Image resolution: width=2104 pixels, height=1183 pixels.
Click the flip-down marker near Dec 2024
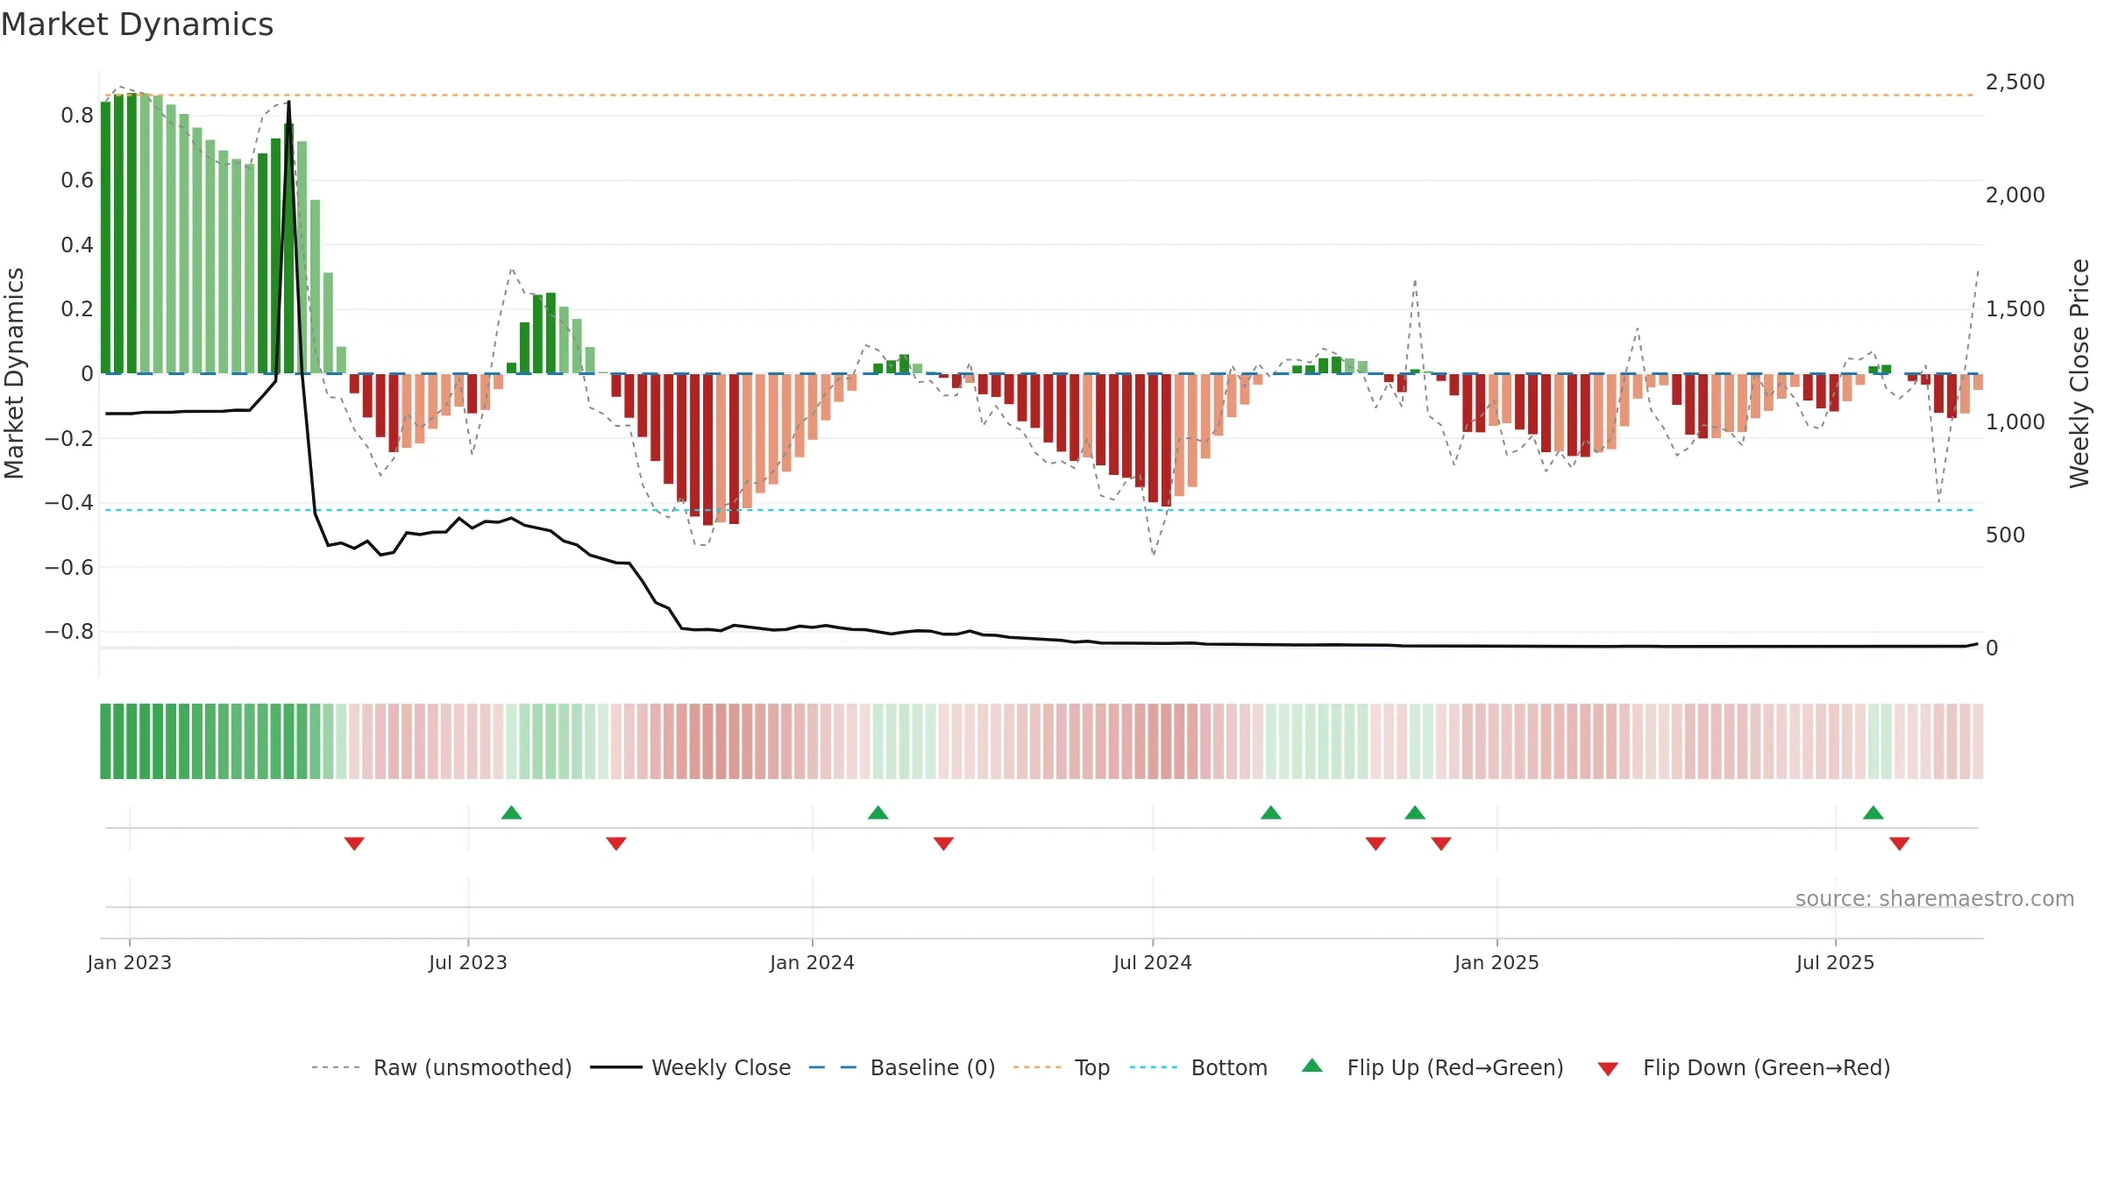pyautogui.click(x=1441, y=843)
